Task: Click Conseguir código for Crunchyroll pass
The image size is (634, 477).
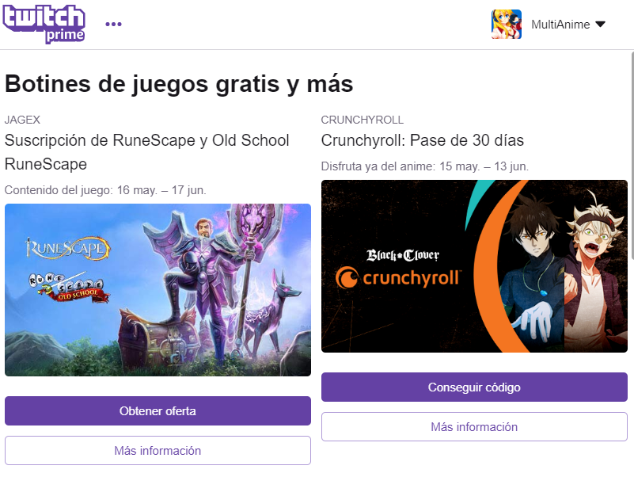Action: pyautogui.click(x=474, y=387)
